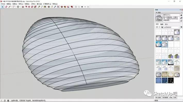Screen dimensions: 183x102
Task: Click the Zoom Extents icon
Action: pos(58,7)
